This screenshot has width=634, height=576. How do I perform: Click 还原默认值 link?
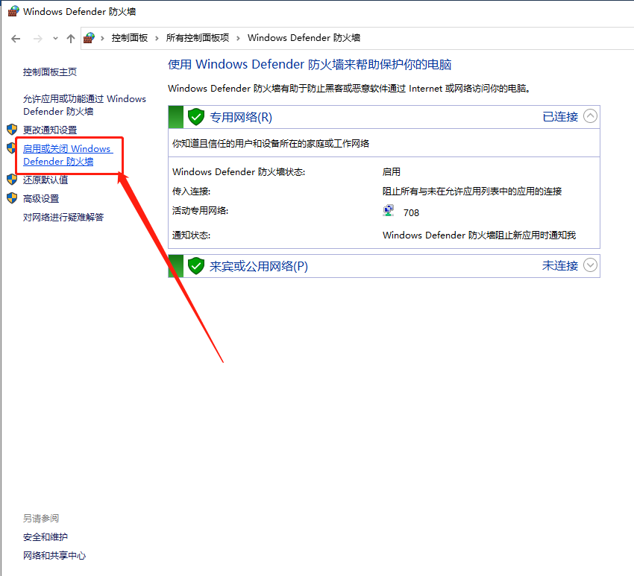point(45,180)
